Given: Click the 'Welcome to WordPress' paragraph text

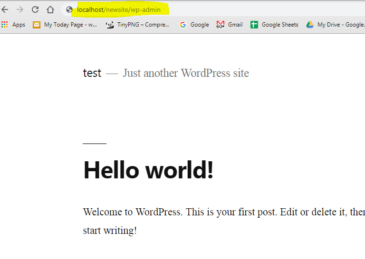Looking at the screenshot, I should (x=224, y=221).
